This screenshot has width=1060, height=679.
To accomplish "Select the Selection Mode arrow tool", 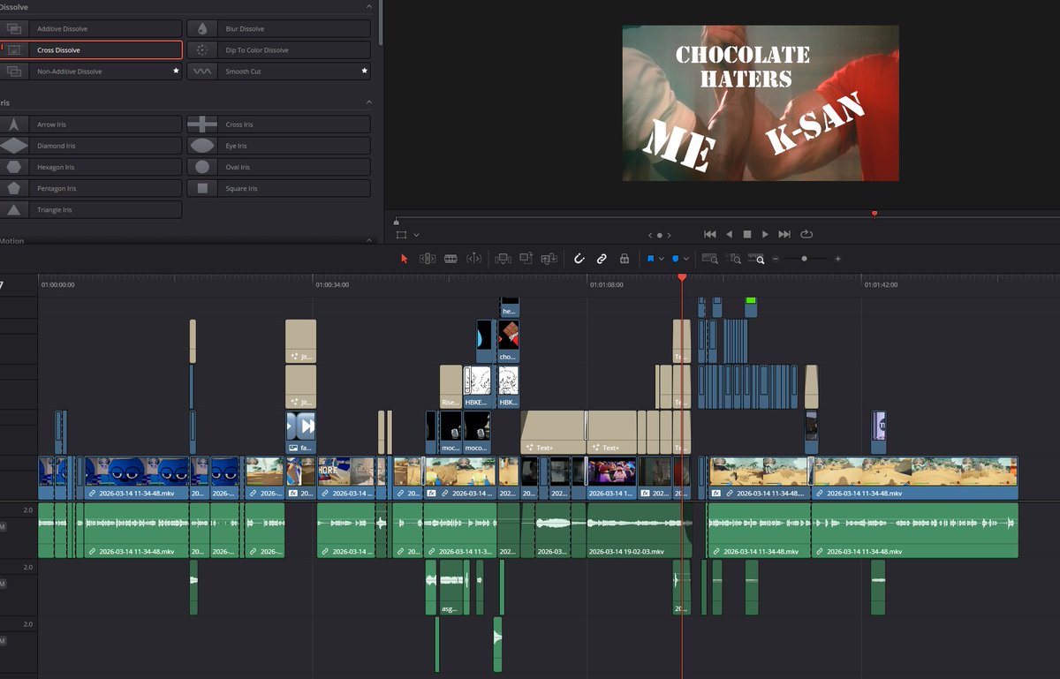I will (x=405, y=259).
